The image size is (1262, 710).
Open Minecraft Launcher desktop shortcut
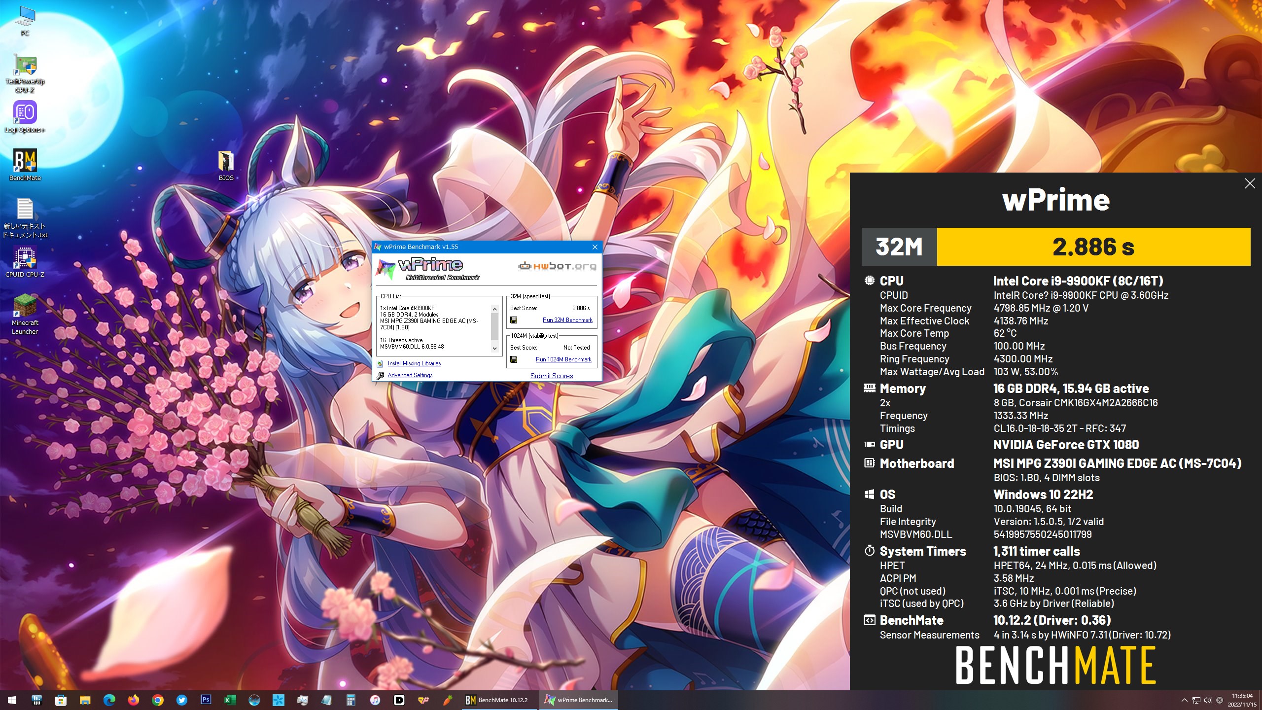click(25, 314)
